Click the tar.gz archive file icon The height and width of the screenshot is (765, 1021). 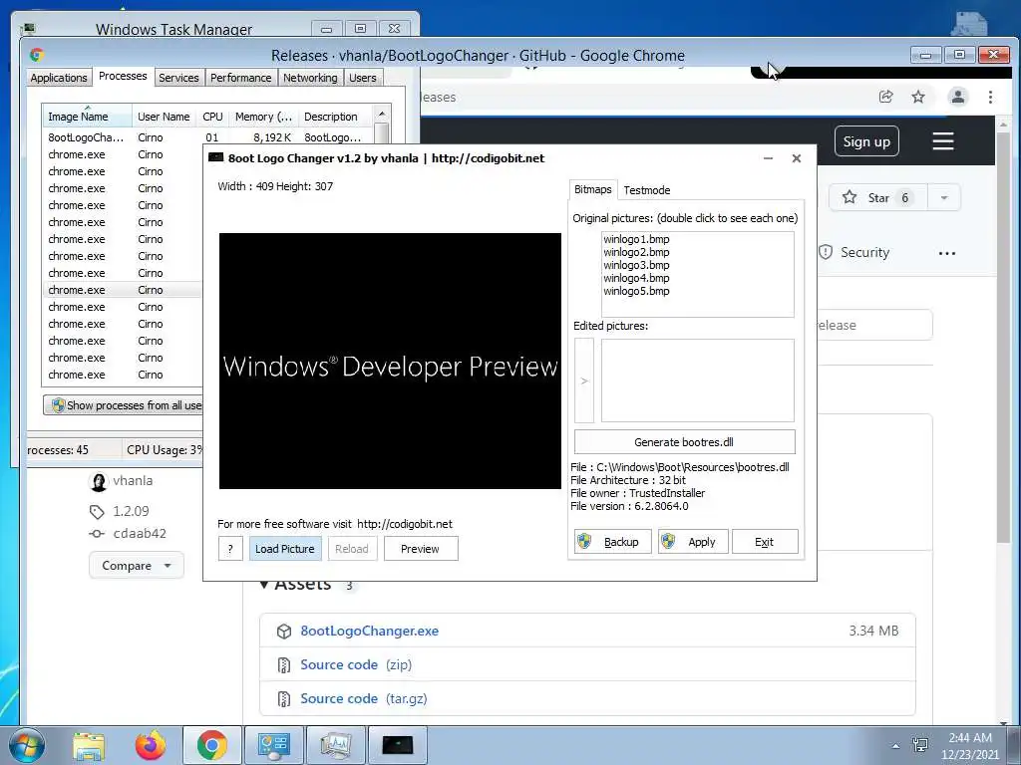(284, 698)
